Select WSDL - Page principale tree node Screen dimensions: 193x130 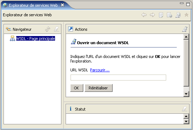pos(35,39)
